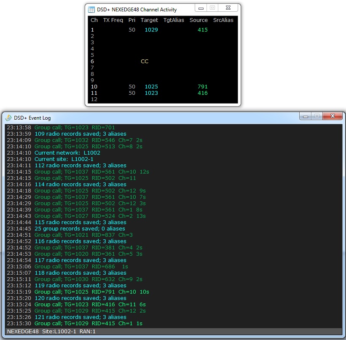Select the TG=1027 RID=524 Ch=2 13s entry
This screenshot has width=346, height=340.
pos(76,216)
